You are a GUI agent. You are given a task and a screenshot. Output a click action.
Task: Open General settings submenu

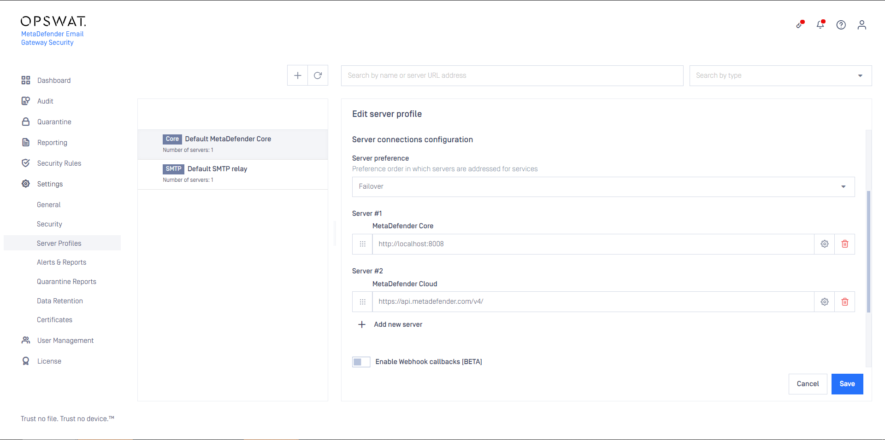click(x=49, y=204)
